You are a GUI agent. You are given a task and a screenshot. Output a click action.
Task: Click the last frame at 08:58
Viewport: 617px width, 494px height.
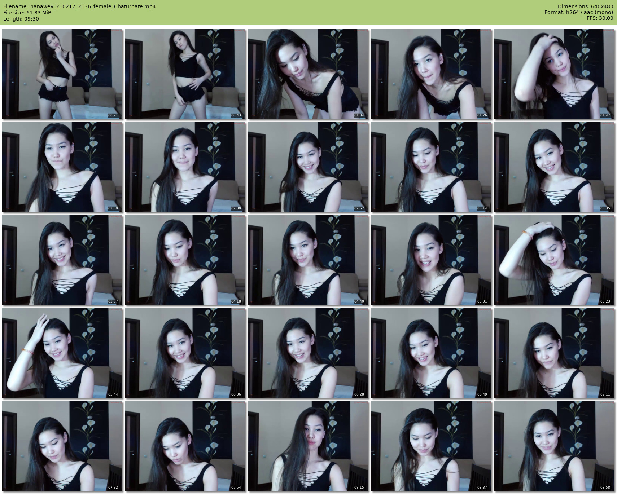click(554, 446)
